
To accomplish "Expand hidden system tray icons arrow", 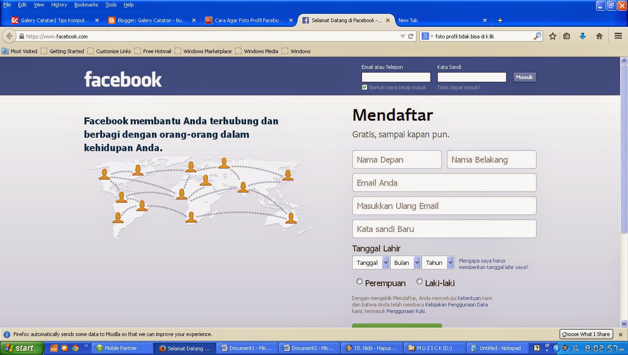I will point(556,348).
